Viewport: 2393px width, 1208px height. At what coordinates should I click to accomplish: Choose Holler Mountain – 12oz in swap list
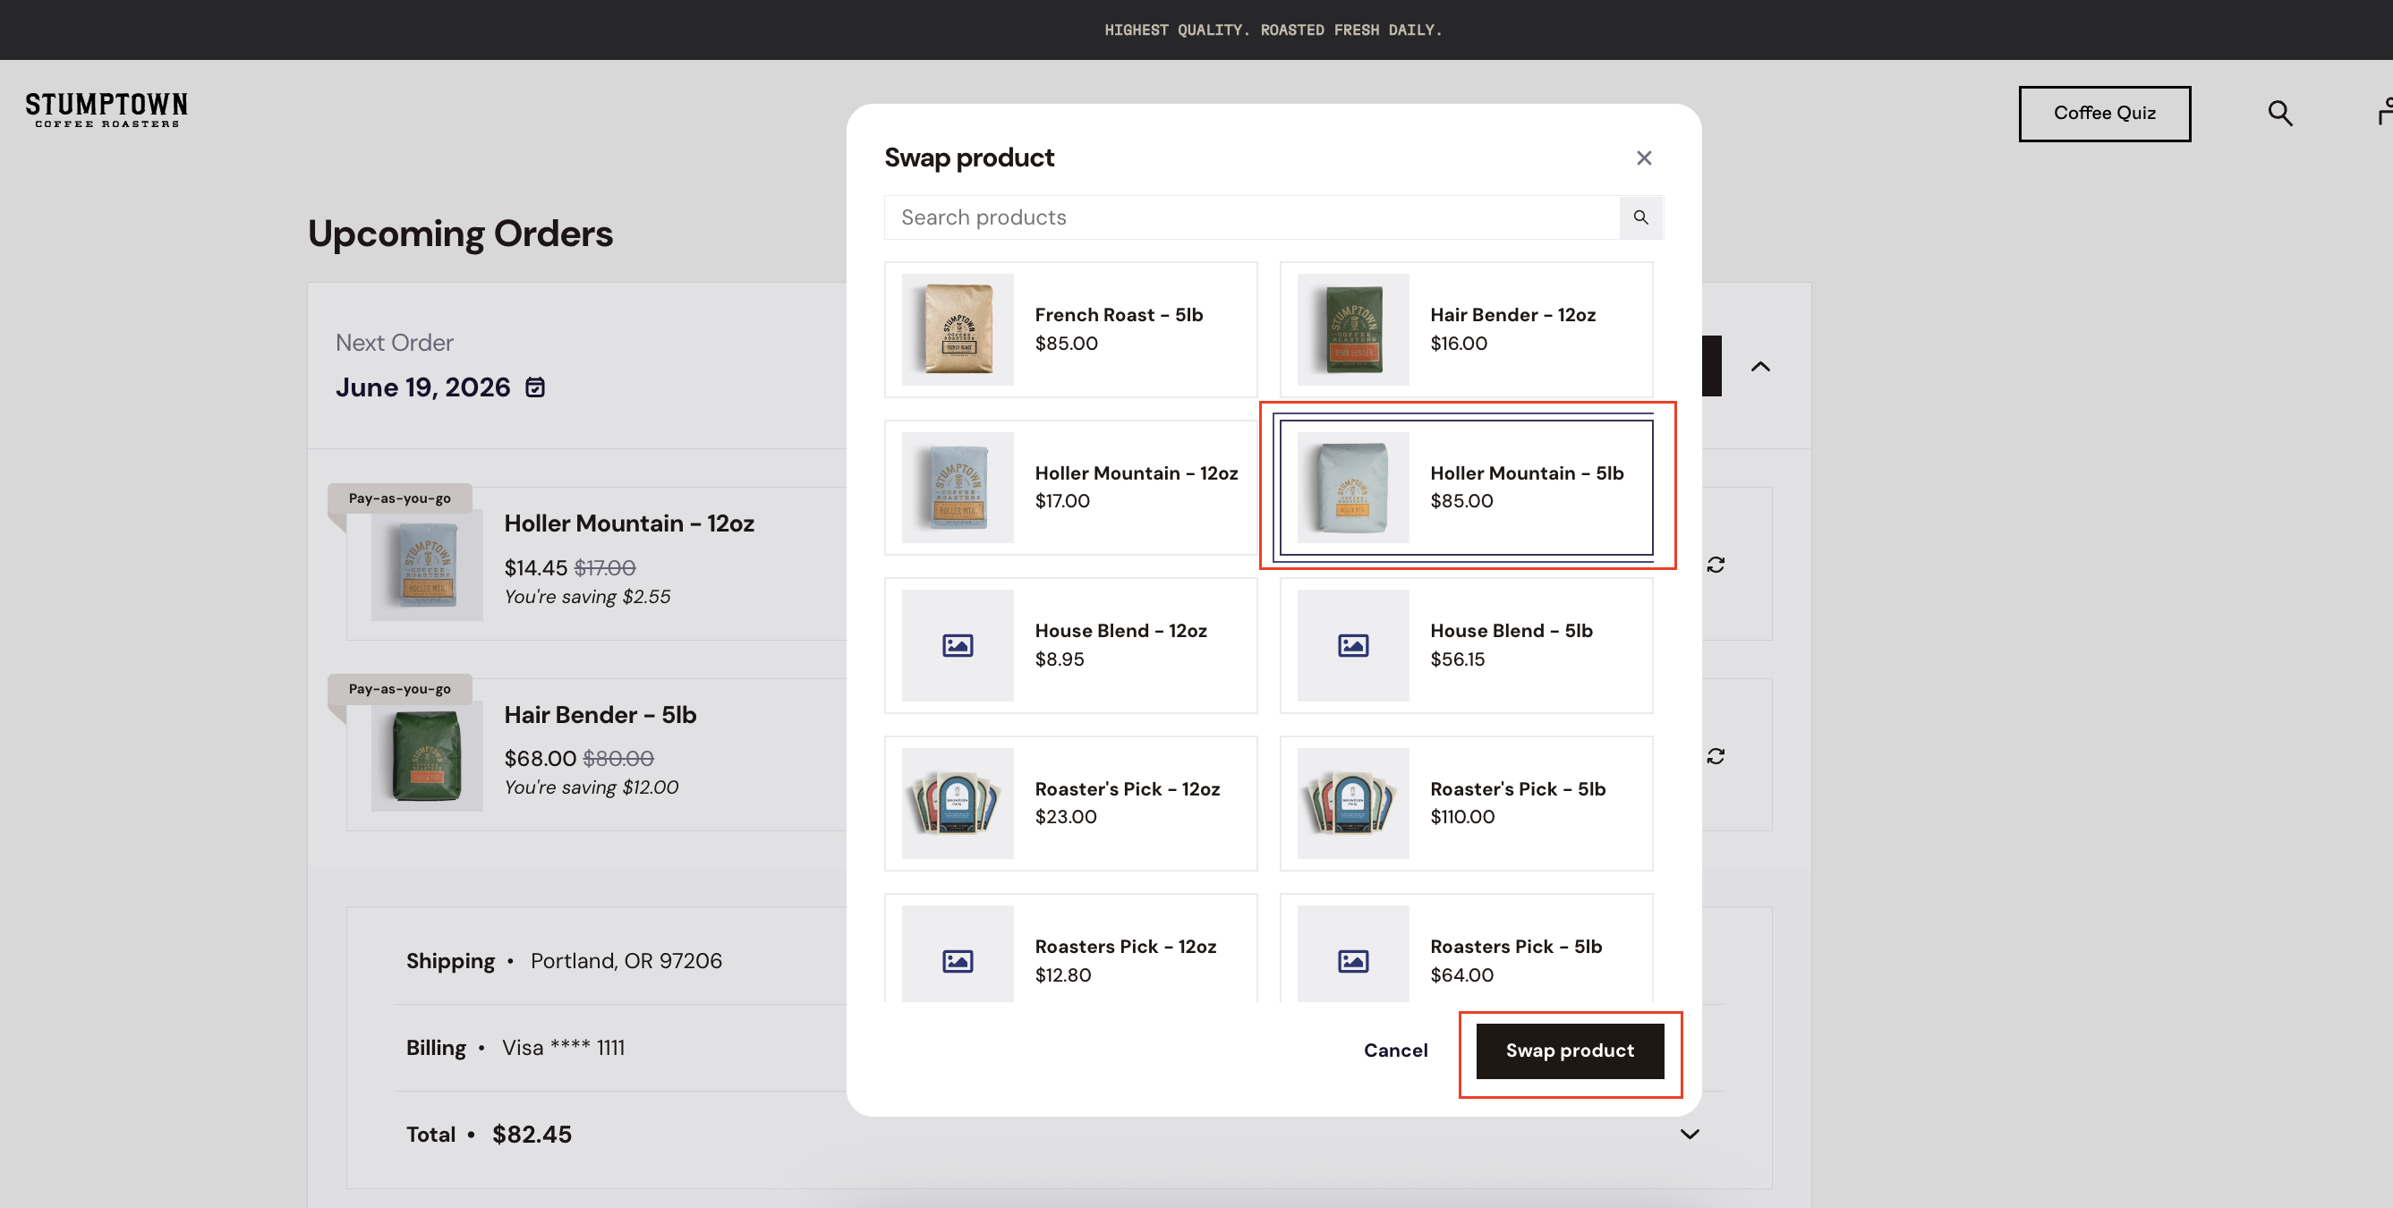(x=1071, y=488)
